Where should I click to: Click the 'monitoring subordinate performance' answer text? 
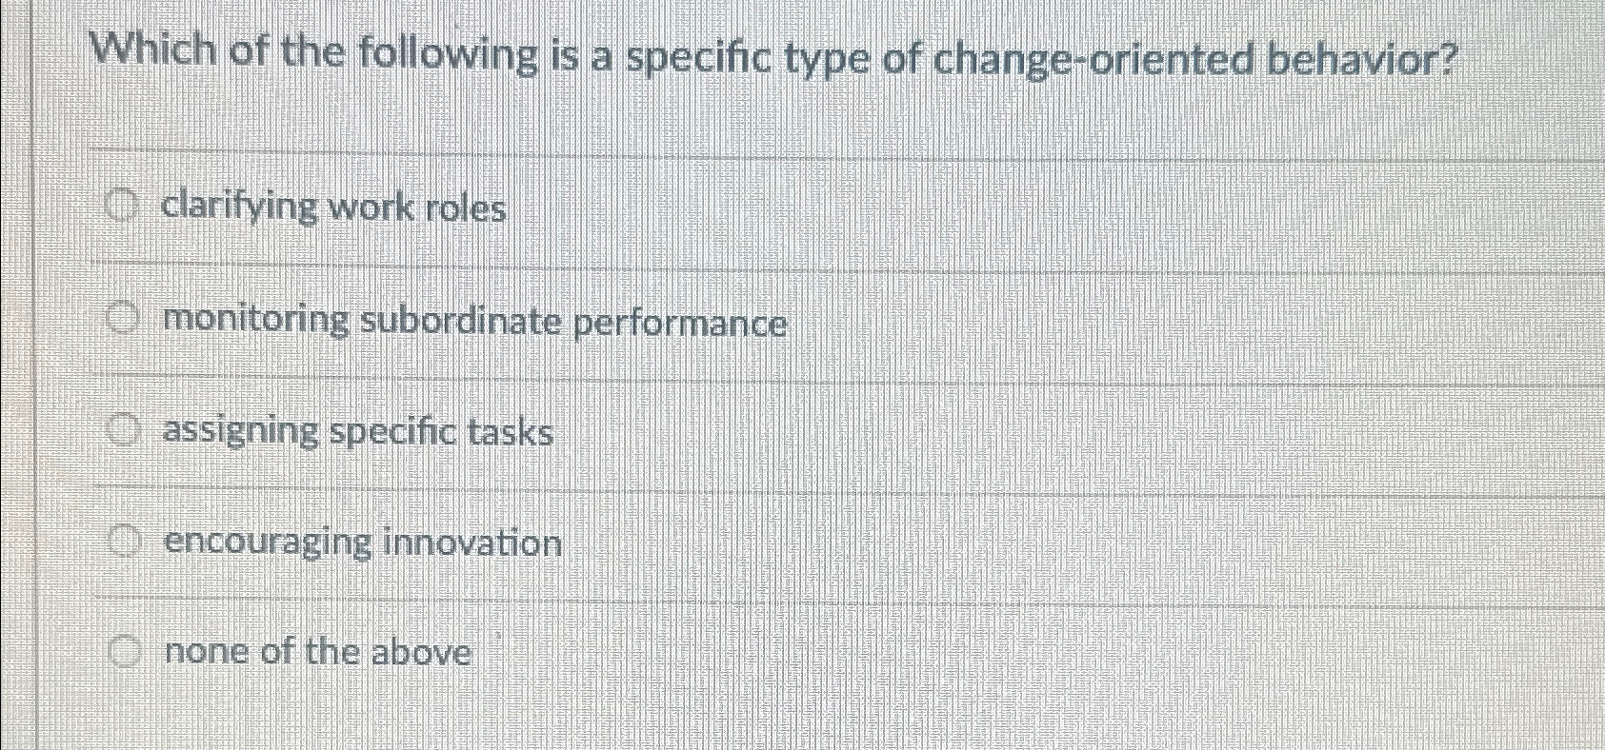(474, 323)
